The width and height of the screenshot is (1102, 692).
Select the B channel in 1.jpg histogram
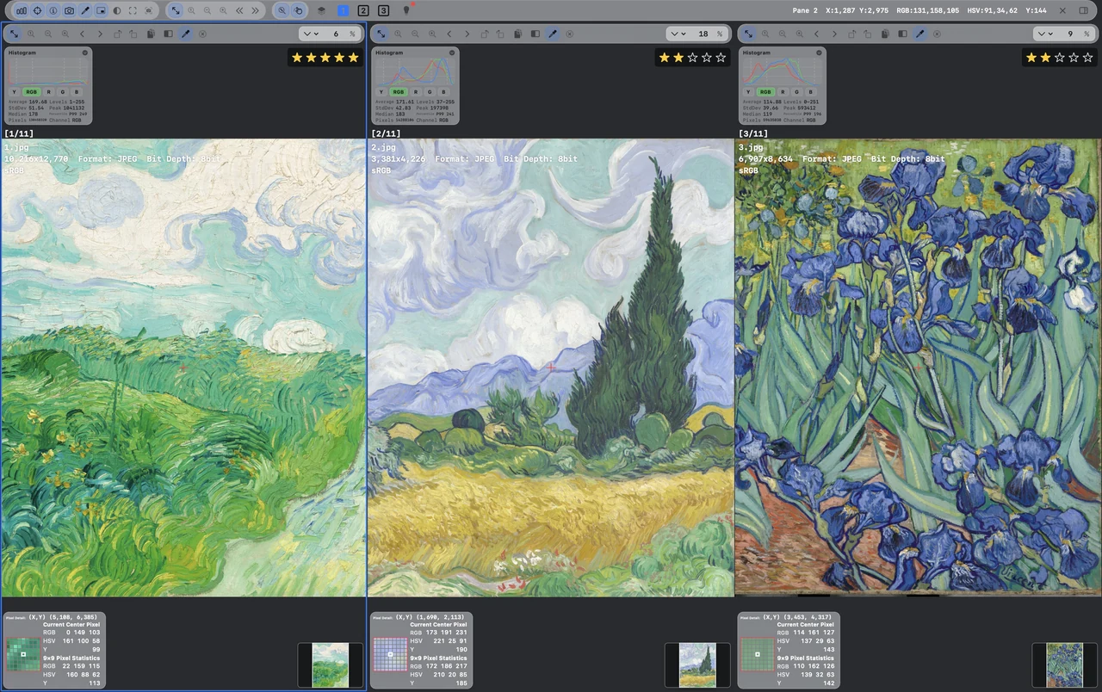(x=77, y=91)
